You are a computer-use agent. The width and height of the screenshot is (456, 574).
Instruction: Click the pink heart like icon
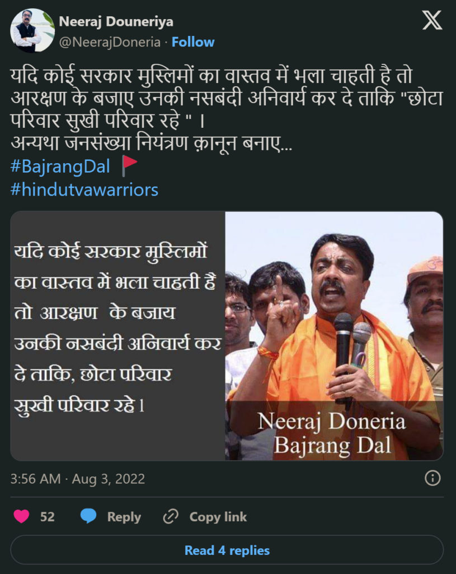click(x=21, y=516)
